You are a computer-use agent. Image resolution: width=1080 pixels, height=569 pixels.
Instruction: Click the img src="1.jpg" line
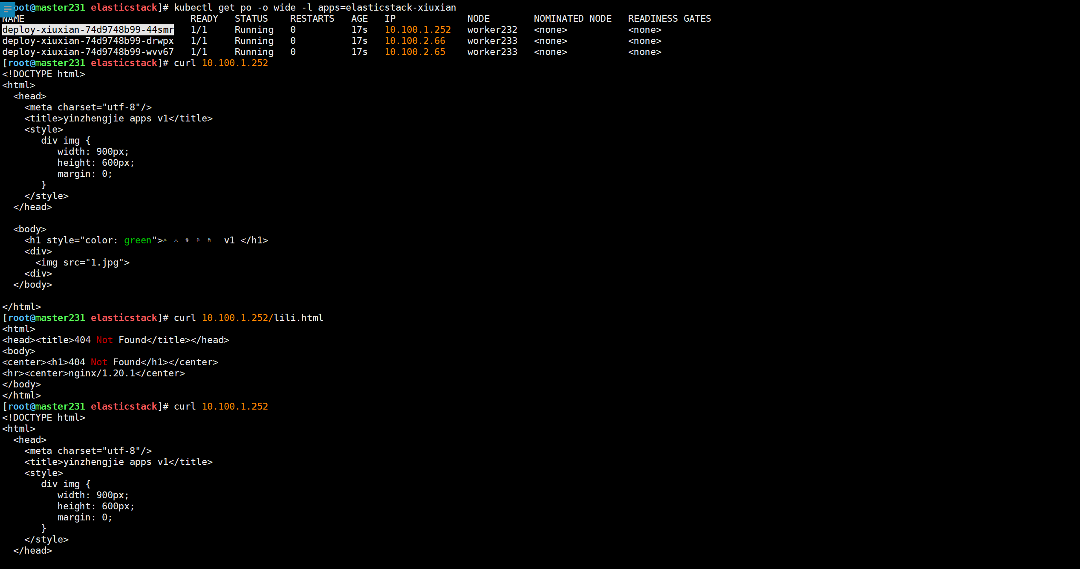point(82,263)
